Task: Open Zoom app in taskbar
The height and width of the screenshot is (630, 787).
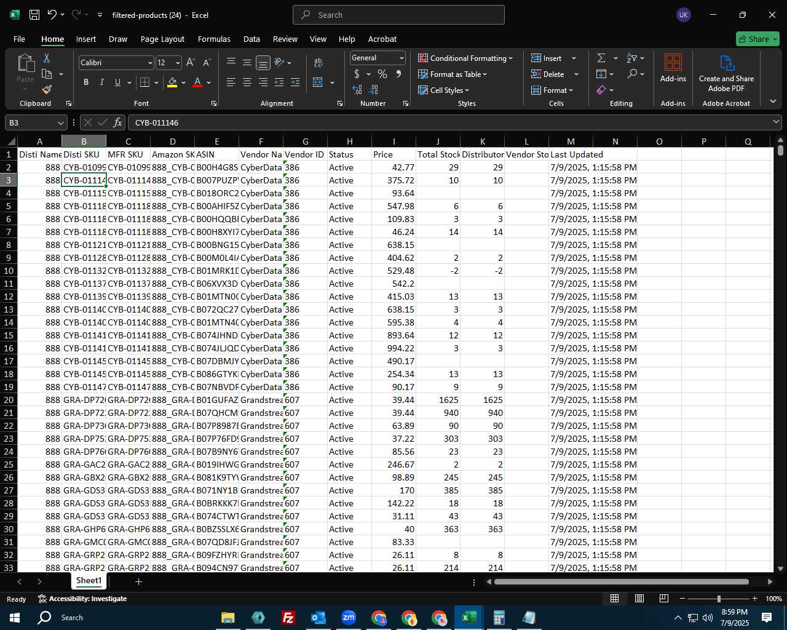Action: coord(349,618)
